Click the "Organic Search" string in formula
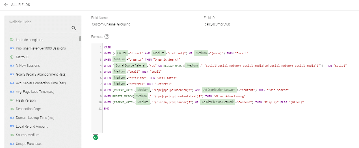The image size is (359, 148). 166,59
